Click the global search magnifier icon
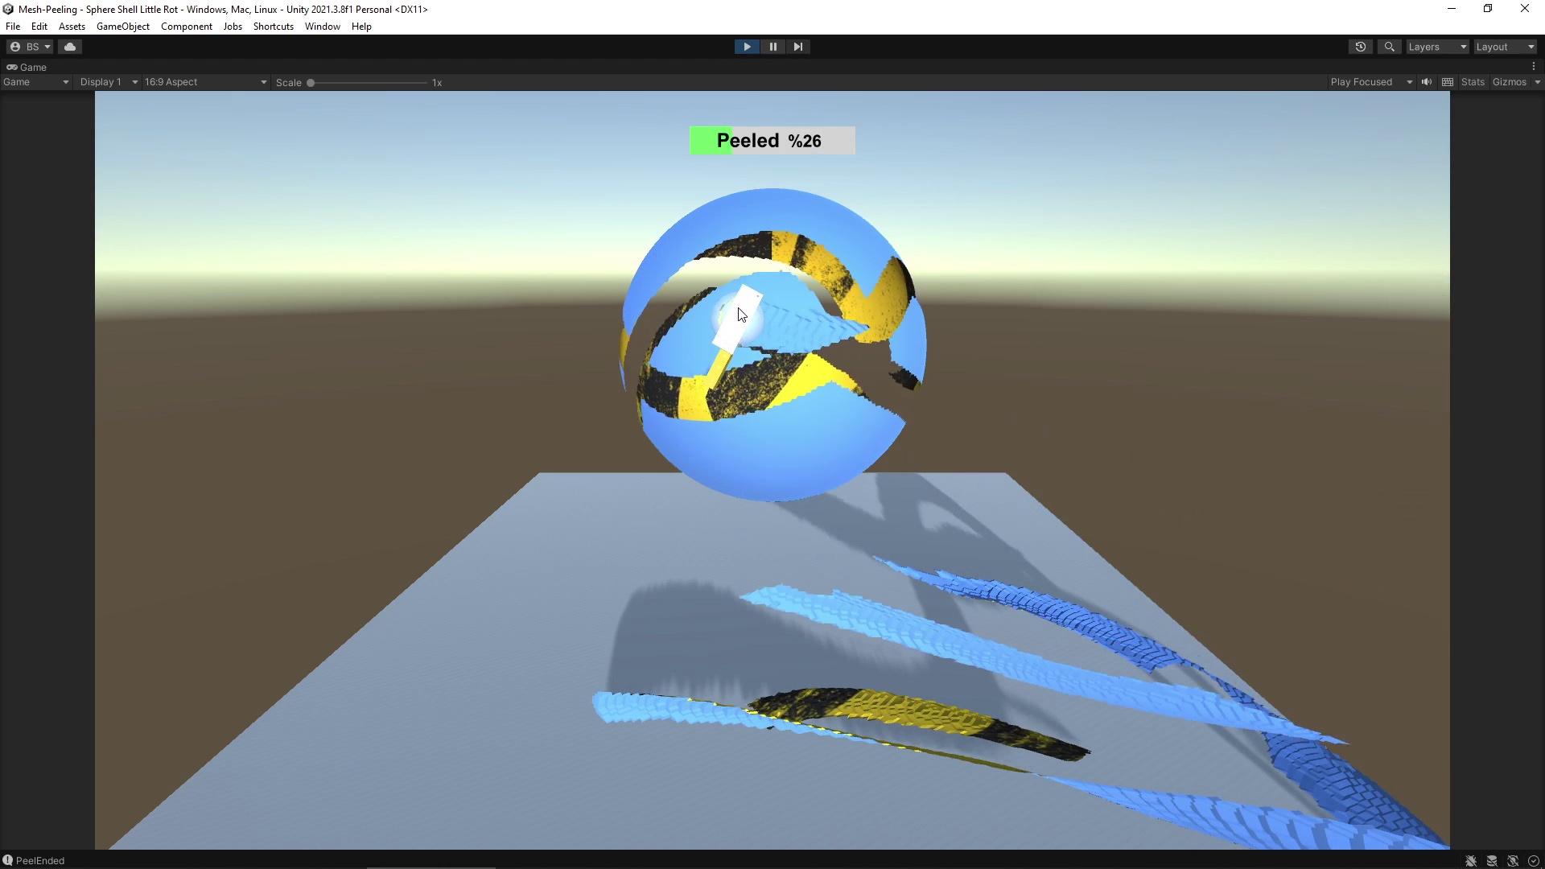 tap(1389, 47)
